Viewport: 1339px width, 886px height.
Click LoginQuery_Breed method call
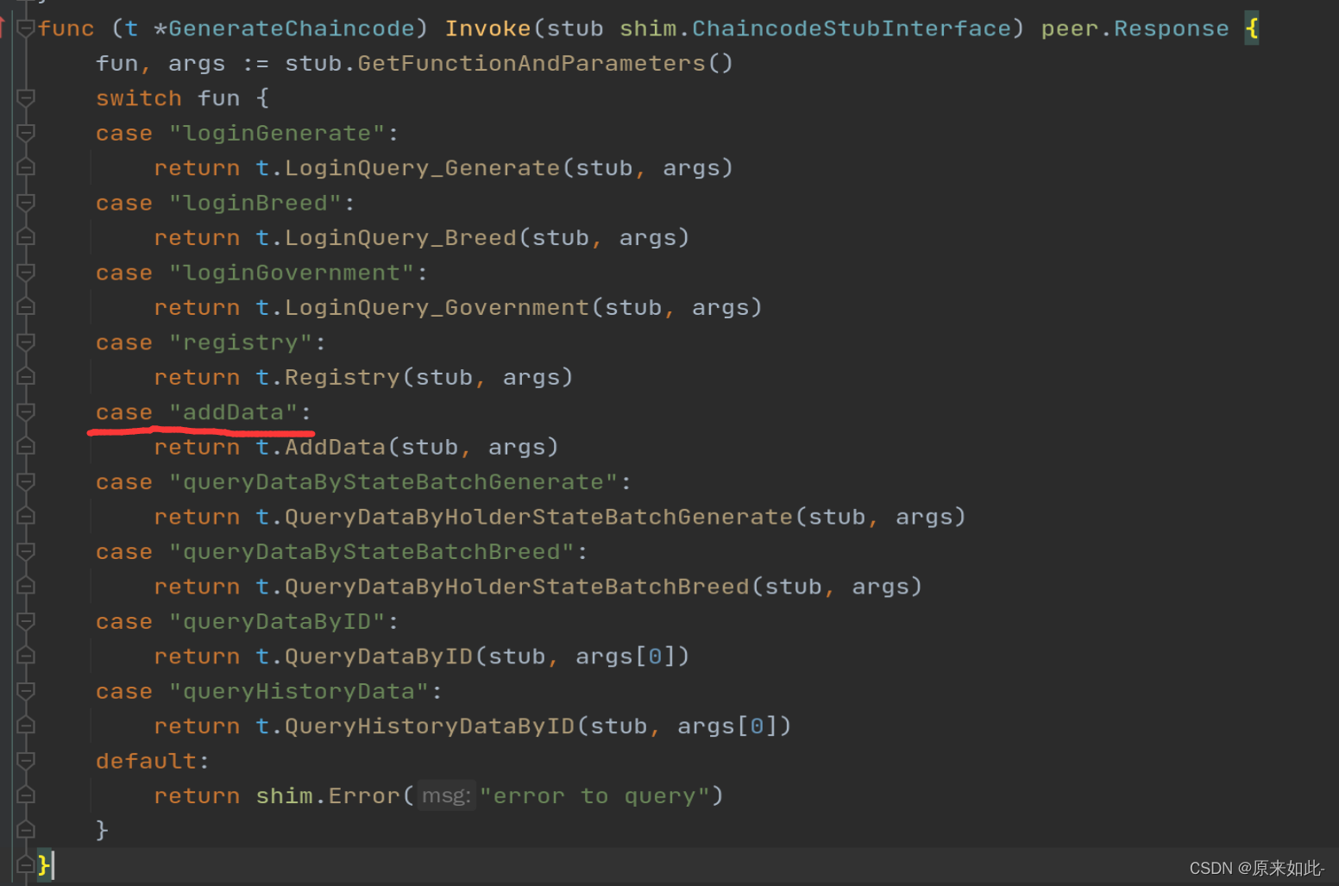point(400,238)
